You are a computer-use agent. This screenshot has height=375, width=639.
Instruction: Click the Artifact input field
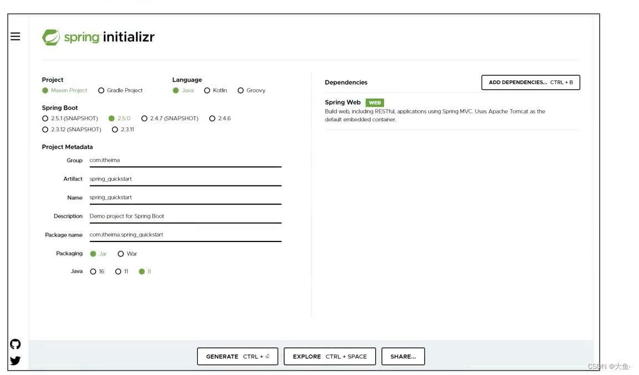pyautogui.click(x=186, y=179)
